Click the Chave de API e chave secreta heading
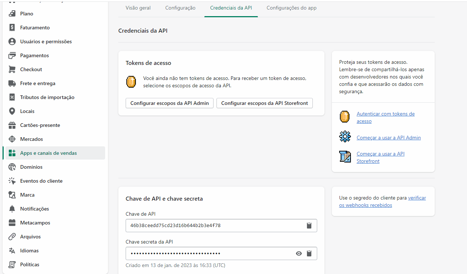Image resolution: width=467 pixels, height=274 pixels. pos(164,198)
